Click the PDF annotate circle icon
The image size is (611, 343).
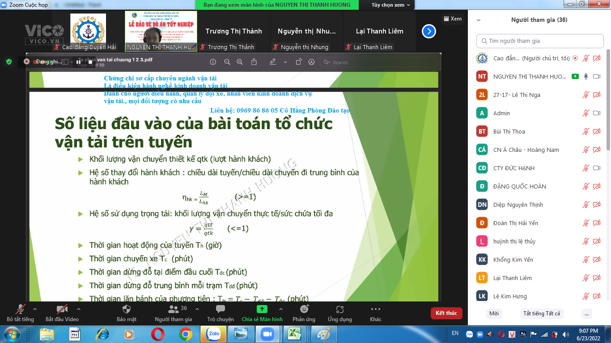coord(312,62)
